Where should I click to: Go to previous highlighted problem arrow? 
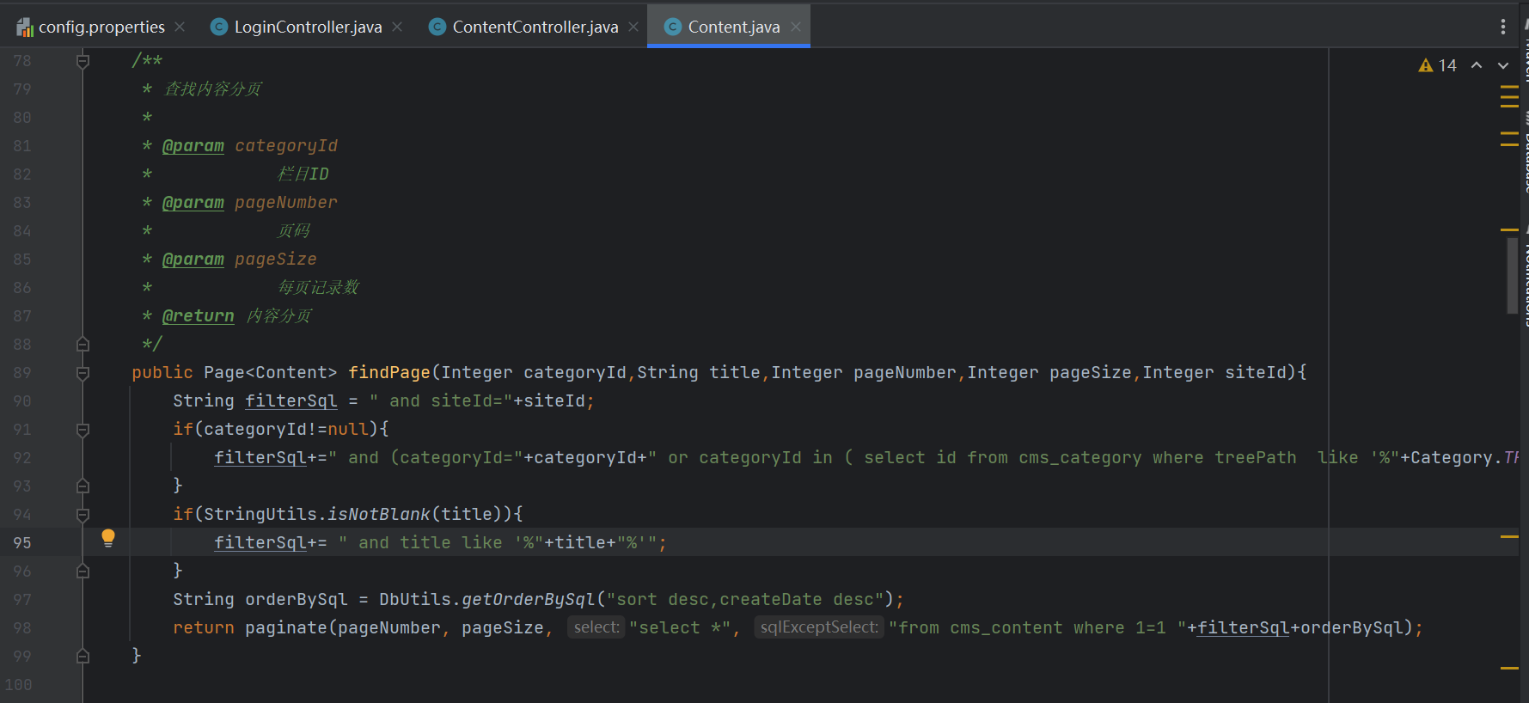(x=1477, y=65)
